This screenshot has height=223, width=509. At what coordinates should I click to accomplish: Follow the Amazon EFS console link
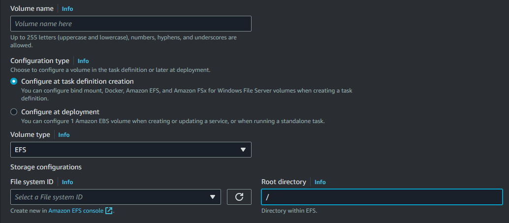(76, 211)
